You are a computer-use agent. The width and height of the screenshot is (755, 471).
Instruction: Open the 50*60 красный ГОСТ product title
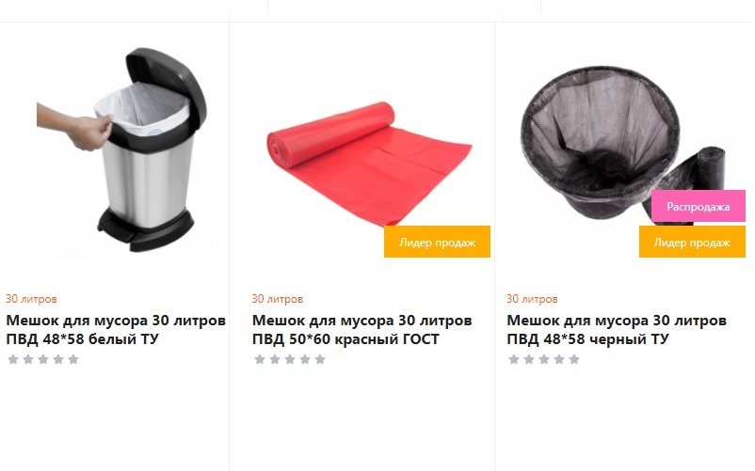click(x=362, y=329)
